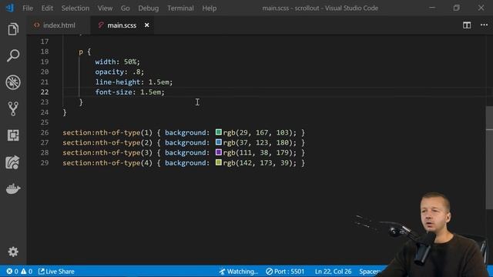Open the Go menu

coord(125,8)
